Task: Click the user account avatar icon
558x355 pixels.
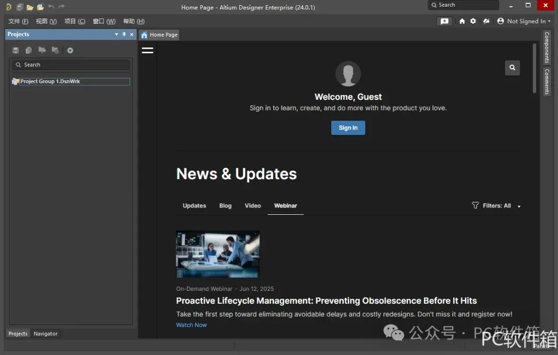Action: [500, 21]
